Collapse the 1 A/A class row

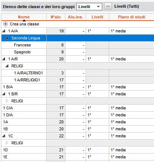[x=4, y=31]
